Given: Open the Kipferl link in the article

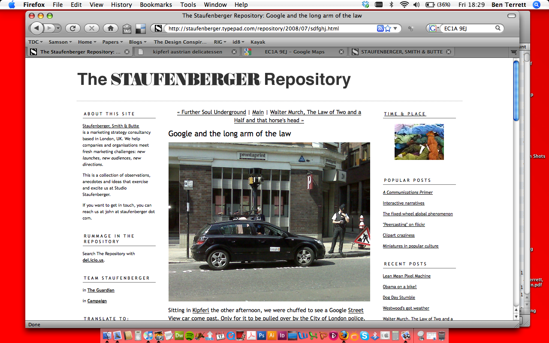Looking at the screenshot, I should point(201,310).
